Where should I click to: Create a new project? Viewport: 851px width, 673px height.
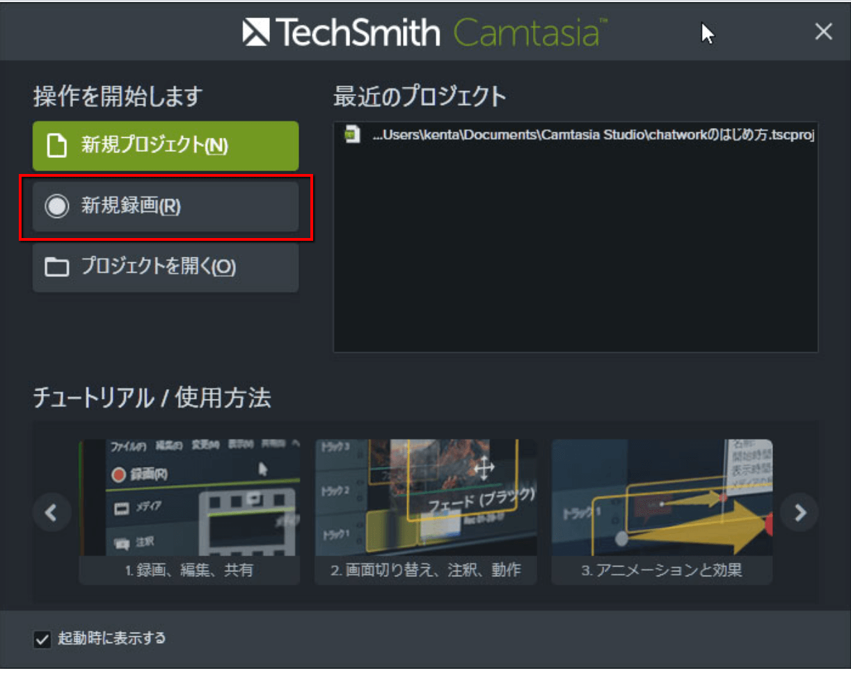coord(166,145)
